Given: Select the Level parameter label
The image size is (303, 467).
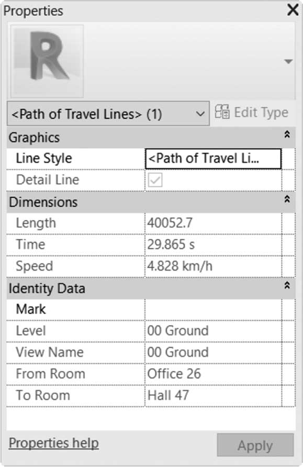Looking at the screenshot, I should tap(31, 330).
